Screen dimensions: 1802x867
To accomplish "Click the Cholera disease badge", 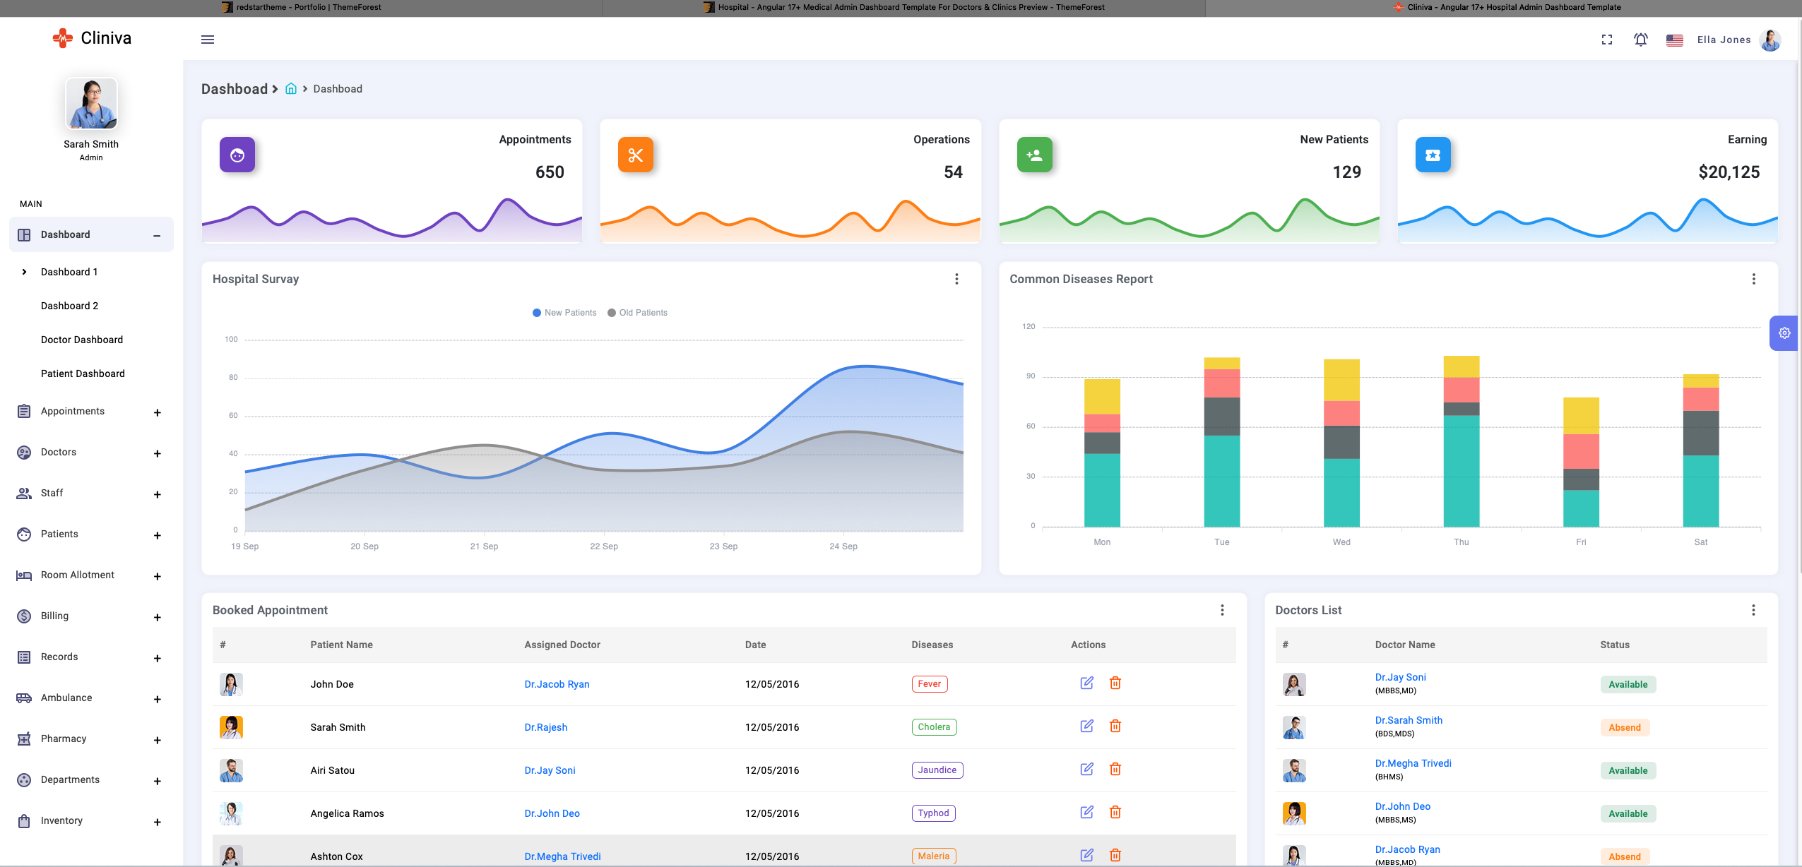I will click(934, 727).
